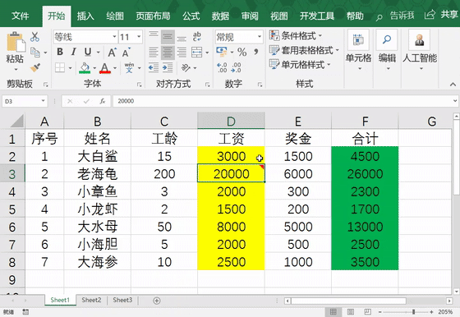Insert function with the fx icon

(x=102, y=101)
